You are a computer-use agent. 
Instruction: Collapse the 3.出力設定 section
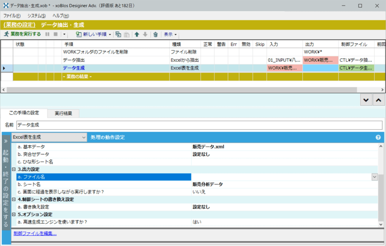(x=14, y=169)
